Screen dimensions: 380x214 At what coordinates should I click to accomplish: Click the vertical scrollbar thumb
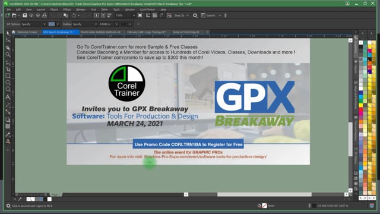click(350, 140)
